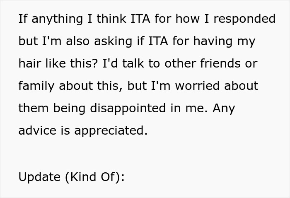Click the word "being" in the fifth line
This screenshot has height=198, width=290.
(69, 109)
